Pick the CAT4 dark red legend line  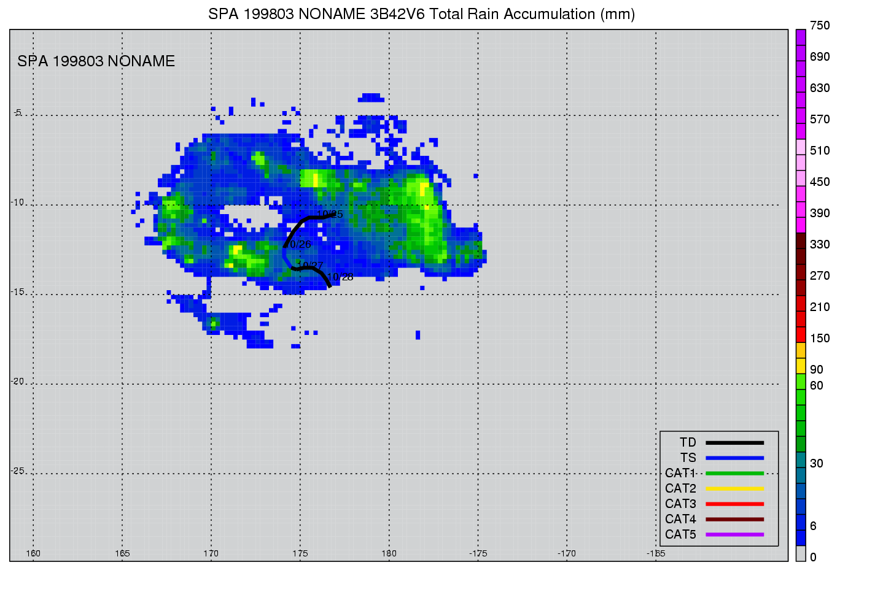point(734,519)
